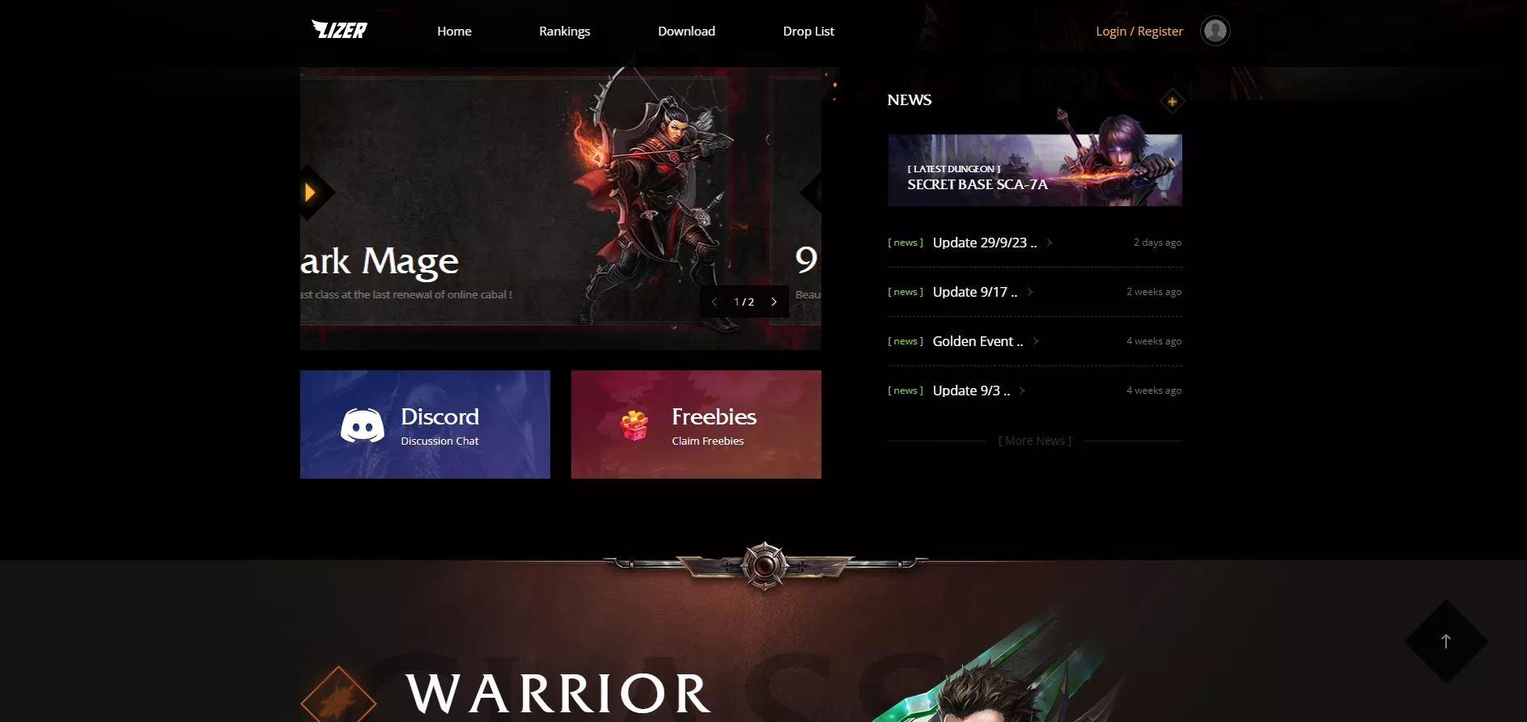
Task: Expand the Update 9/17 news arrow
Action: point(1030,292)
